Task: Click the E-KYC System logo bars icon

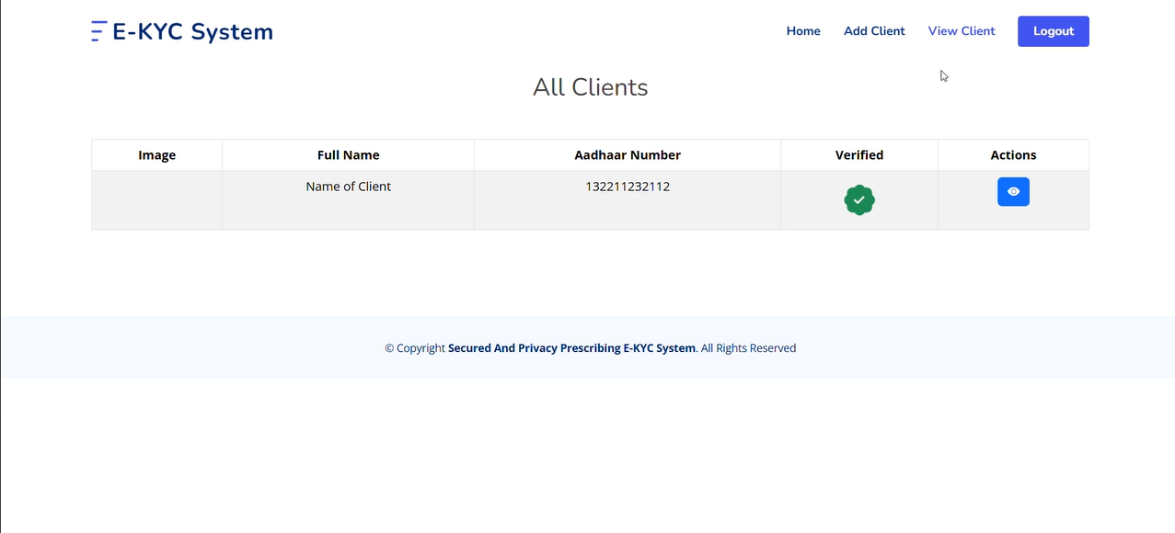Action: pyautogui.click(x=98, y=31)
